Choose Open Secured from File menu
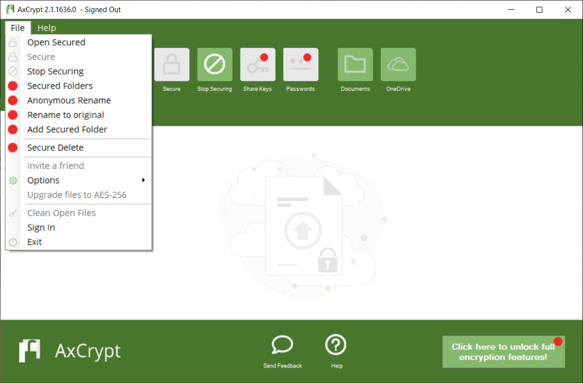The height and width of the screenshot is (383, 583). coord(79,43)
